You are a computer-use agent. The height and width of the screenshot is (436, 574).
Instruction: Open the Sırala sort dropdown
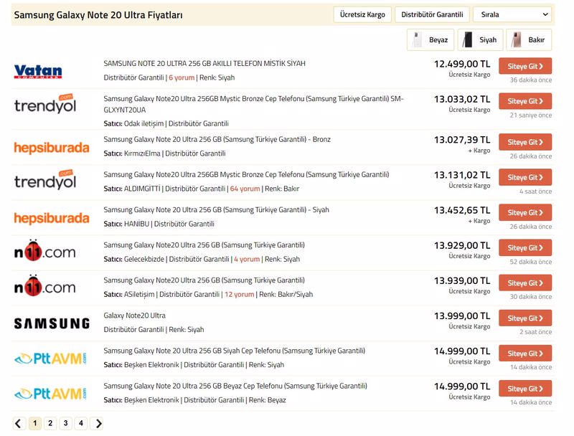pos(514,14)
